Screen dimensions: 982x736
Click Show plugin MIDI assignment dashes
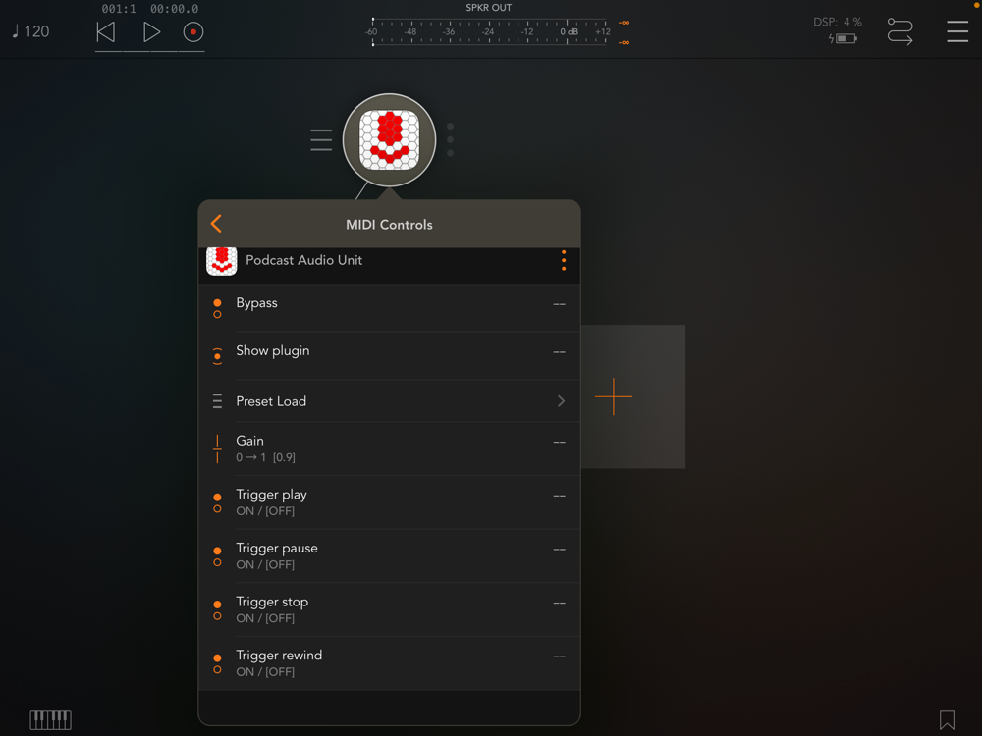pos(560,352)
